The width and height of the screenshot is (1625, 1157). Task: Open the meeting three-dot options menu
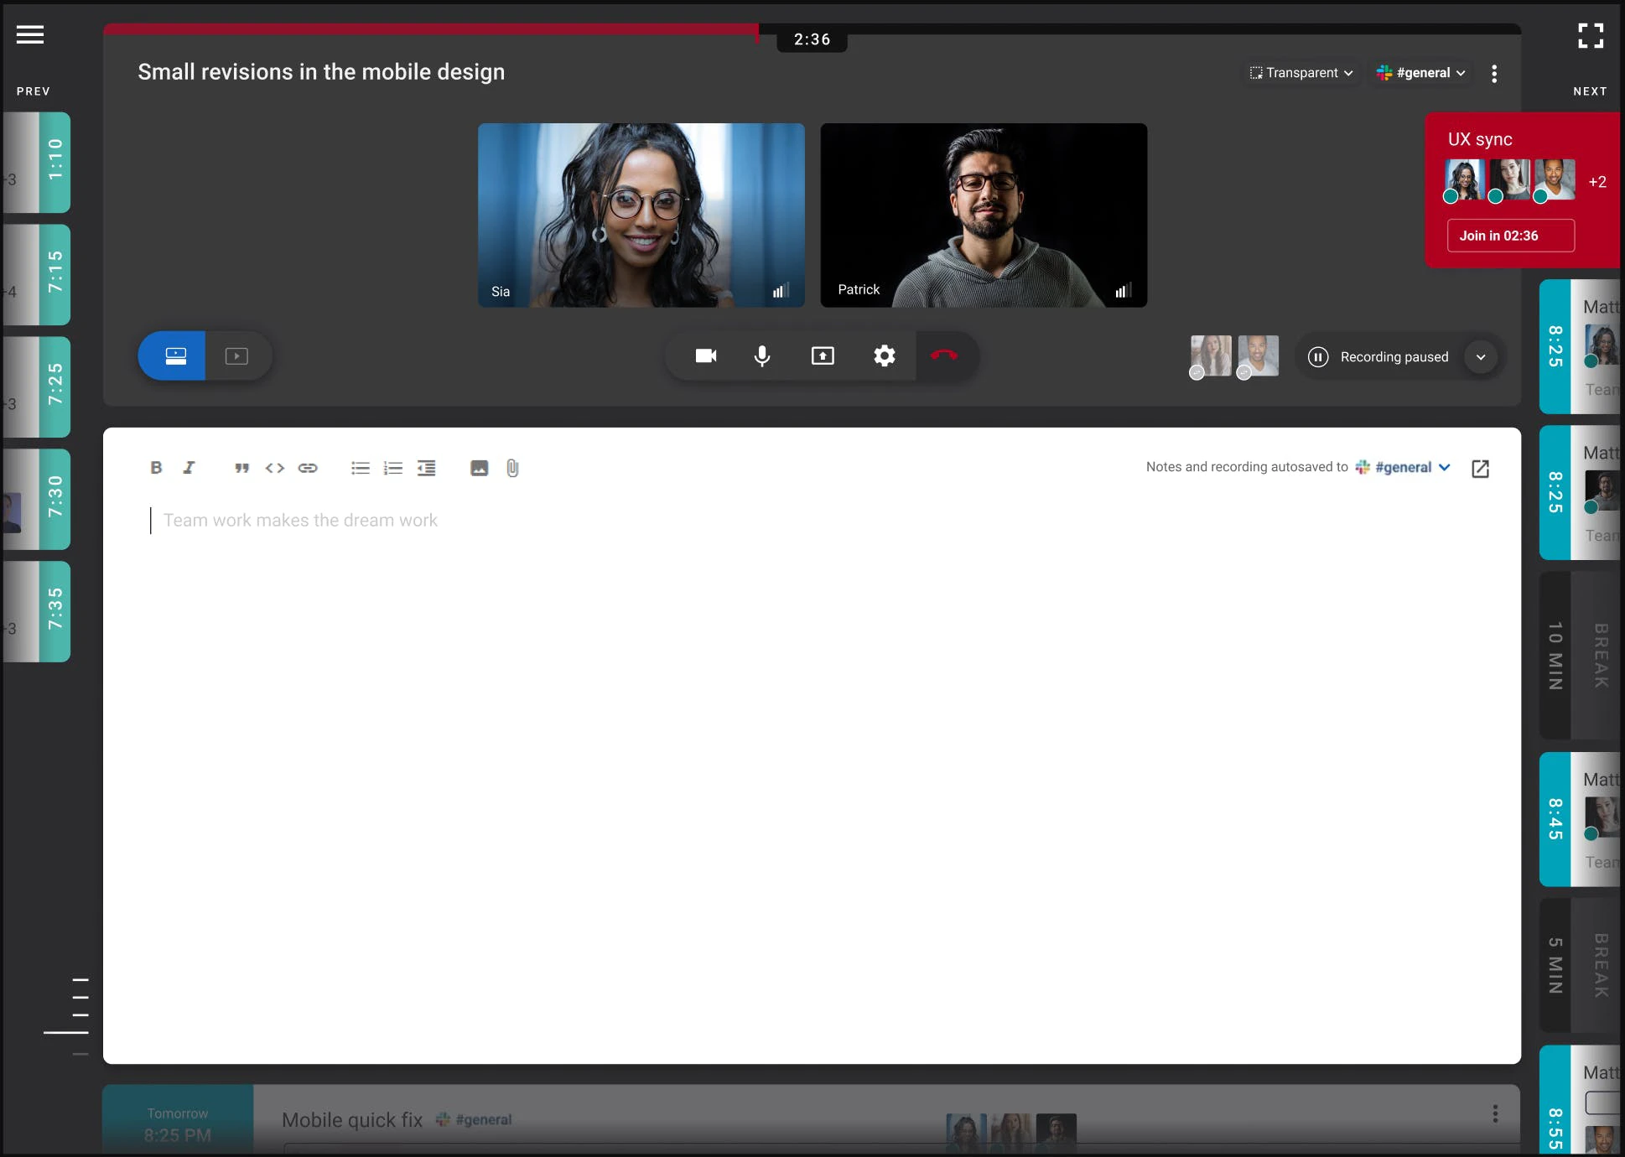pos(1494,74)
